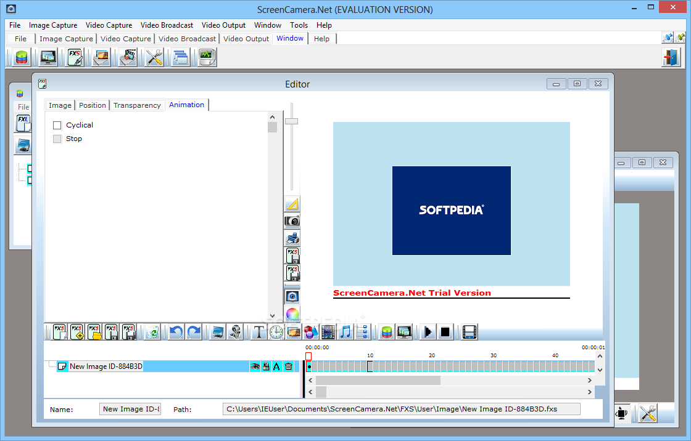
Task: Click the FXS add icon with yellow diamond
Action: click(77, 332)
